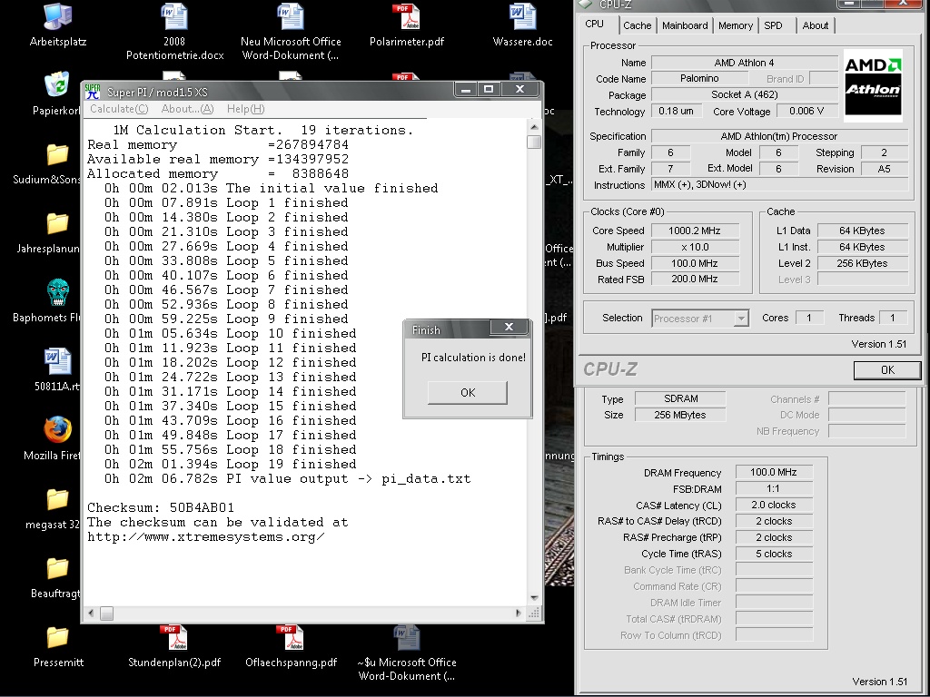Open the Calculate menu in Super PI
Screen dimensions: 930x697
tap(119, 109)
